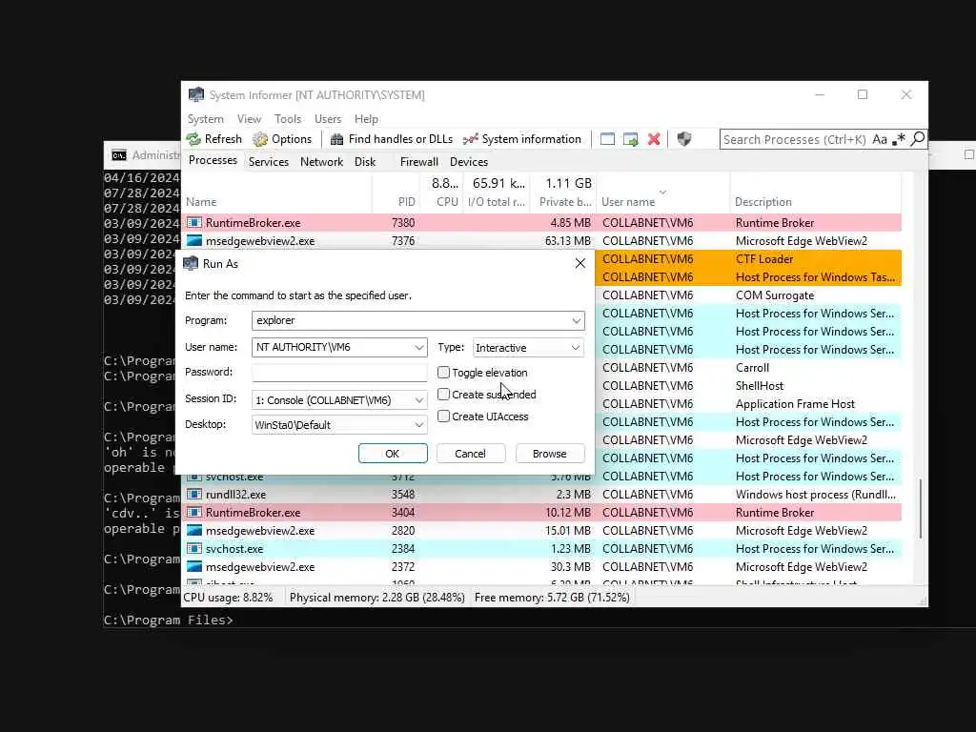
Task: Click the magnifier search icon
Action: tap(918, 139)
